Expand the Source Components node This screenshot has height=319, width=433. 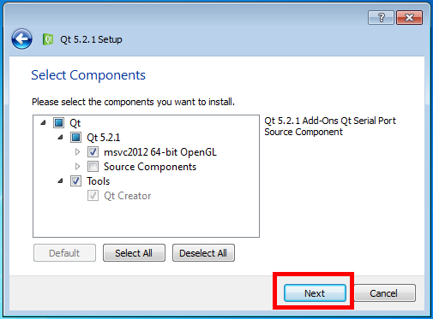pyautogui.click(x=77, y=166)
